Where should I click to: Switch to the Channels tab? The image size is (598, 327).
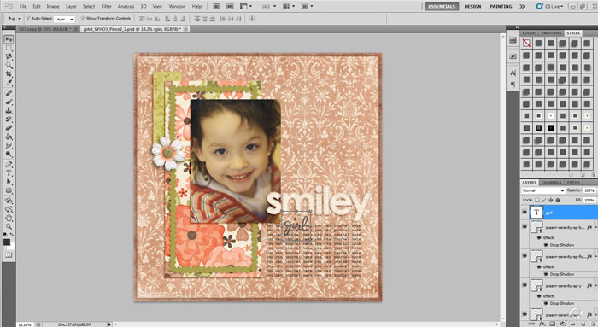[551, 182]
